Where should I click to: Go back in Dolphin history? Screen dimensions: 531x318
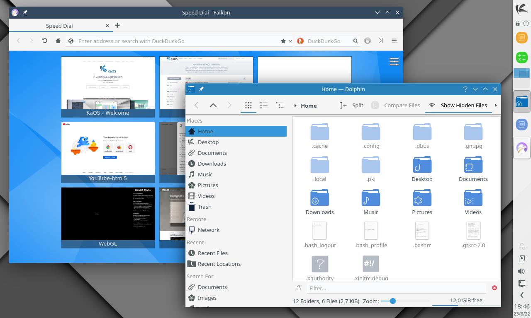(197, 105)
